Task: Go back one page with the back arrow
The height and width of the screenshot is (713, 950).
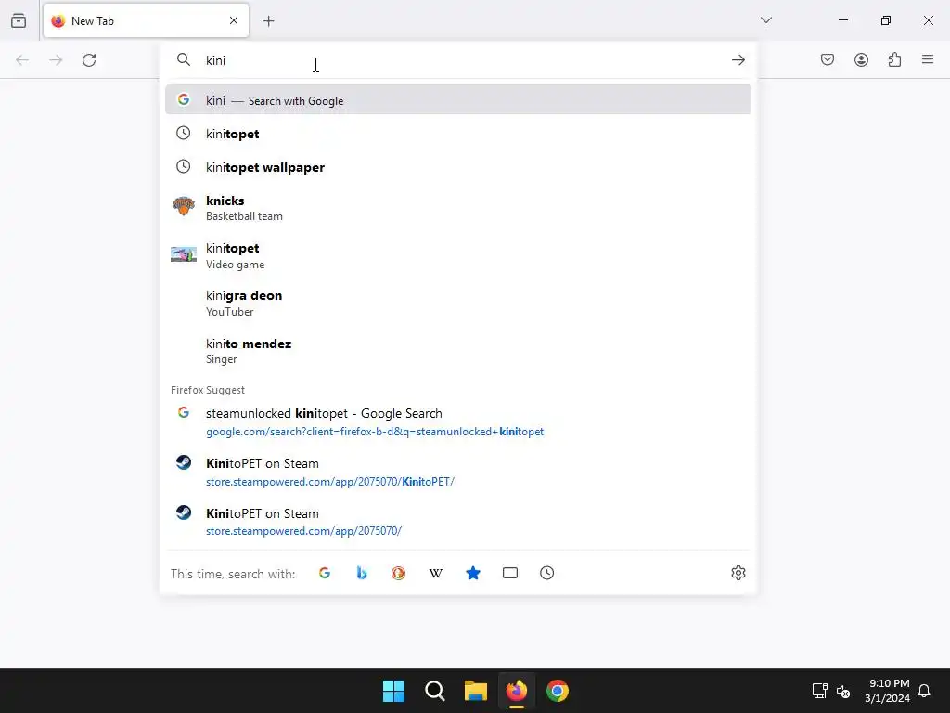Action: click(x=22, y=60)
